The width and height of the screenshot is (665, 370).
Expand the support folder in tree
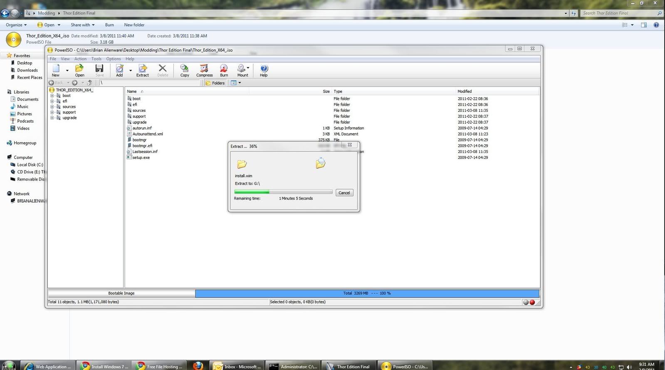coord(52,112)
